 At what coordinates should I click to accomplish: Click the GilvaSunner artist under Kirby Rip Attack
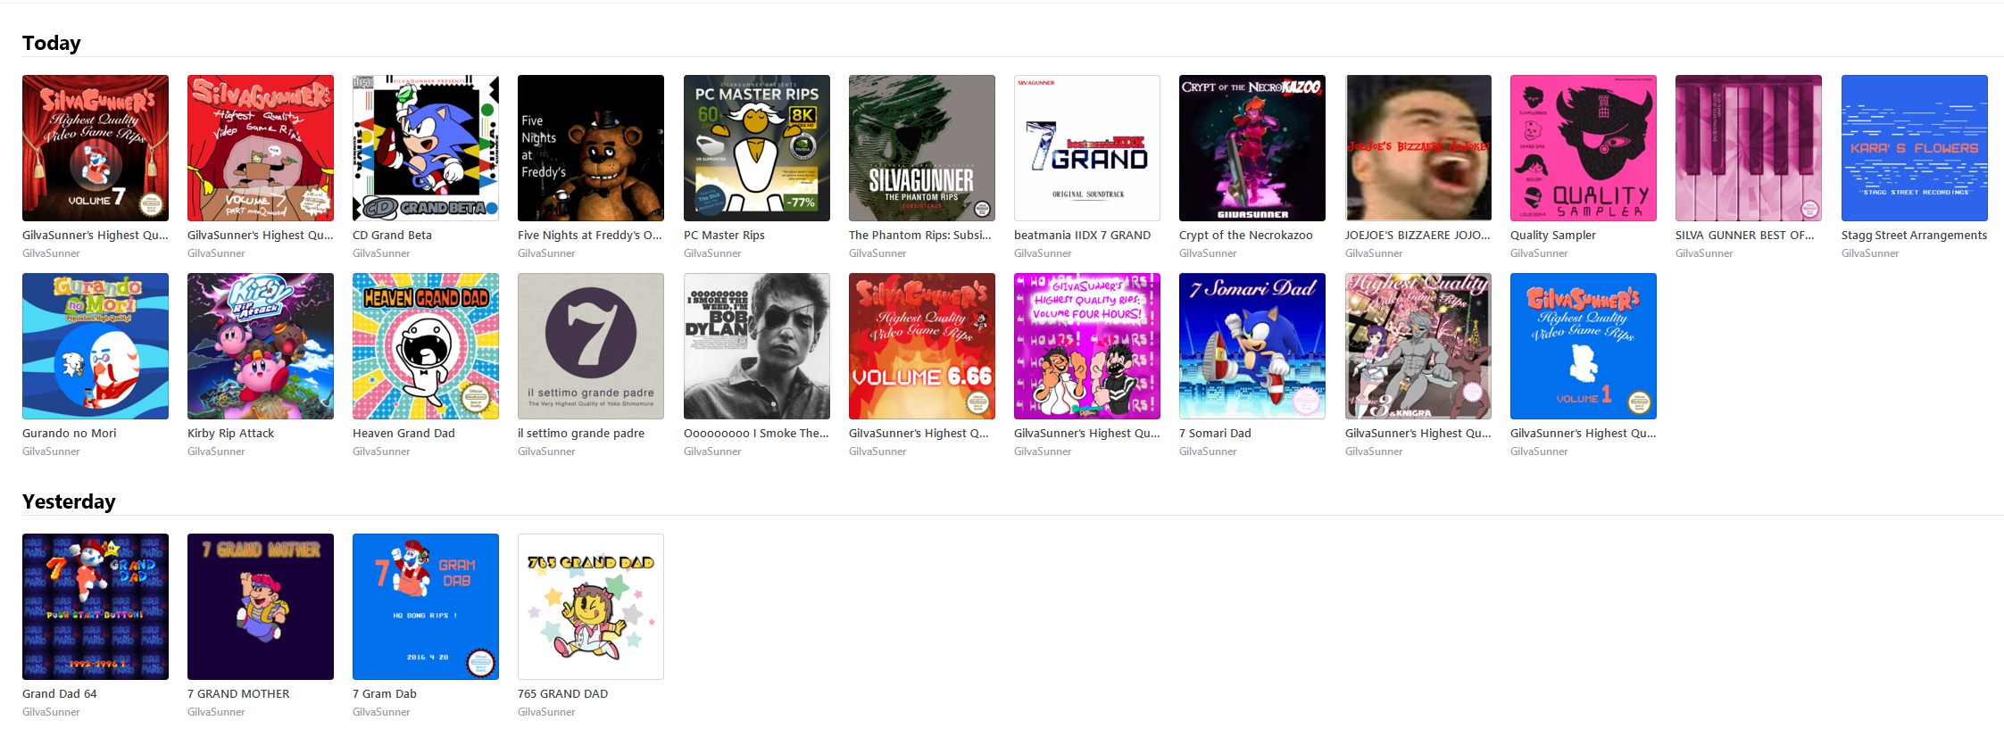coord(216,451)
